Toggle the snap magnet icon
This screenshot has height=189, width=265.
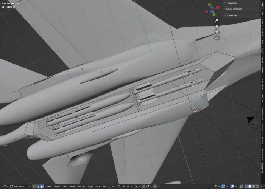point(143,186)
